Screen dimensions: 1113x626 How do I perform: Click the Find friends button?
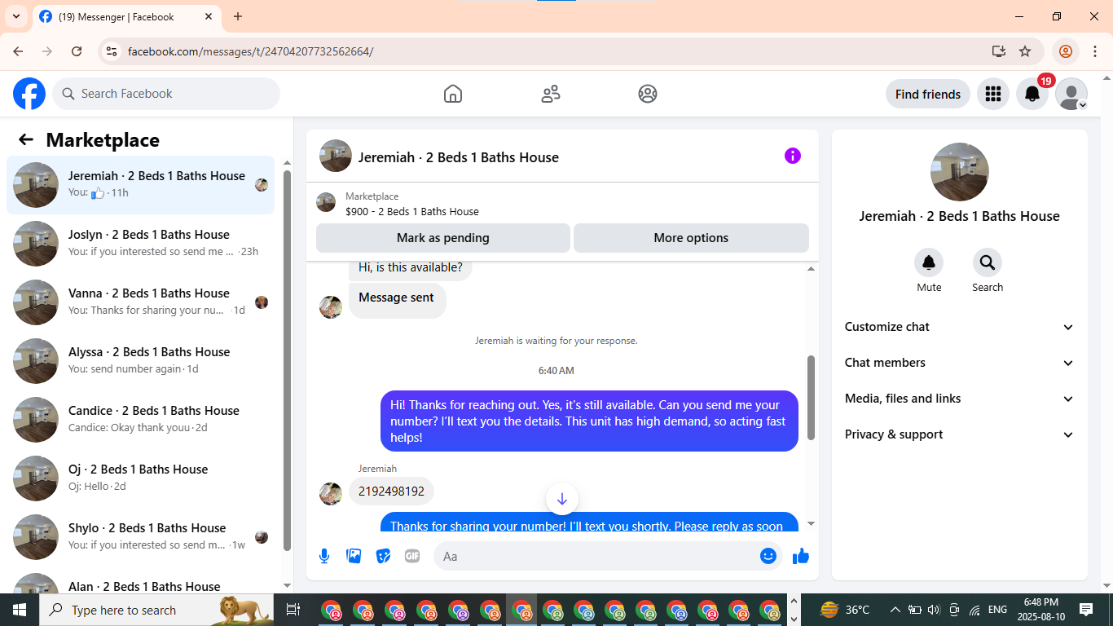[928, 94]
